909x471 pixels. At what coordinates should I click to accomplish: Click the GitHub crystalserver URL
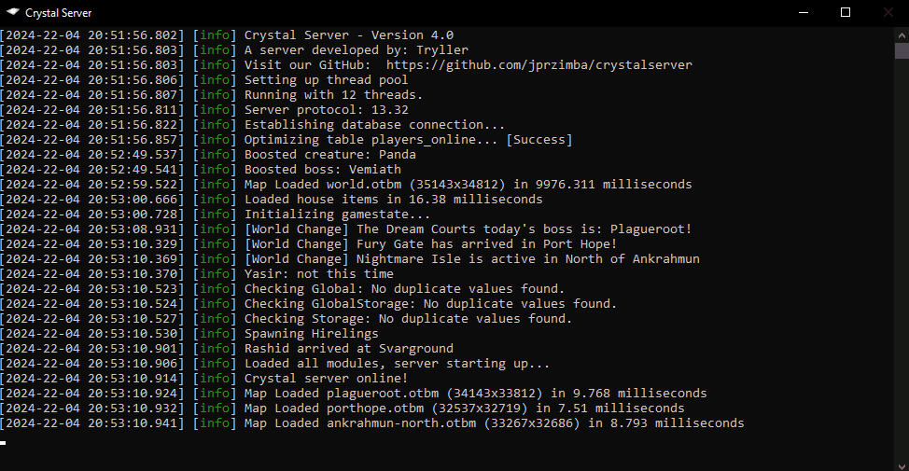(x=538, y=65)
